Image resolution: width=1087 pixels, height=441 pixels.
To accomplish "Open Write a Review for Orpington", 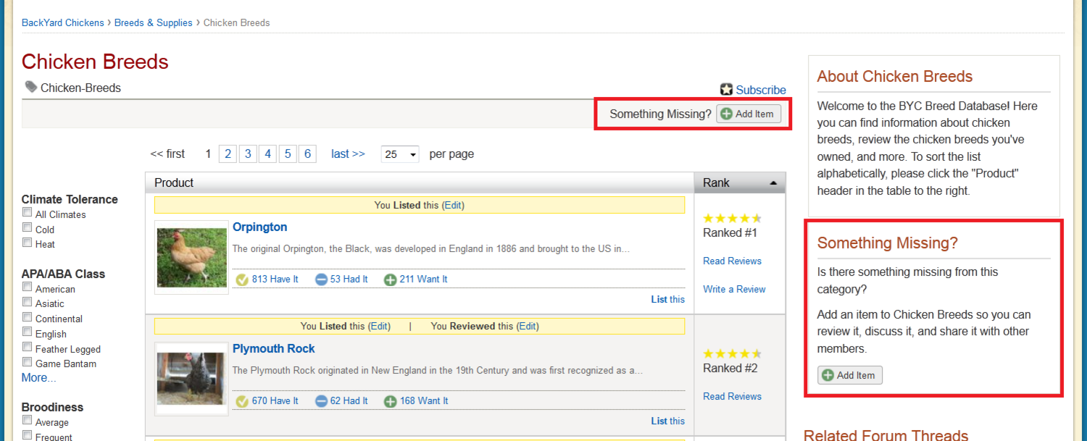I will click(x=734, y=289).
